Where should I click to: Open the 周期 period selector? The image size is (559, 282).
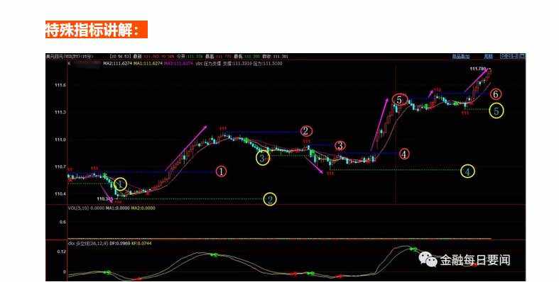tap(488, 57)
